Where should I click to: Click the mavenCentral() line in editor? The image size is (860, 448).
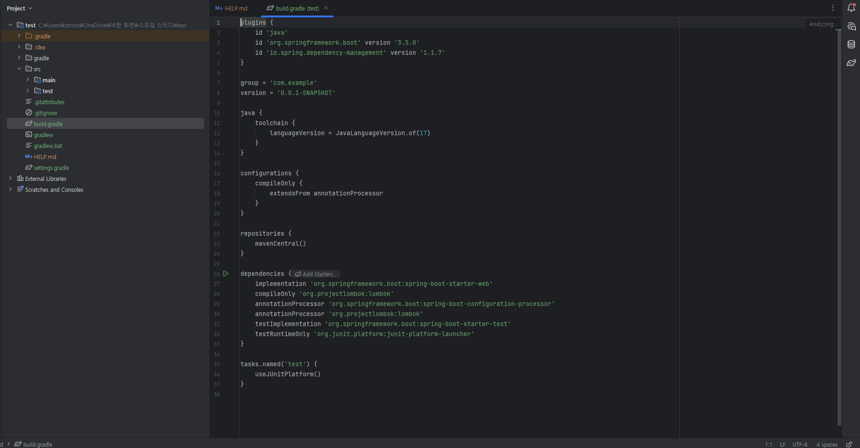pos(280,243)
